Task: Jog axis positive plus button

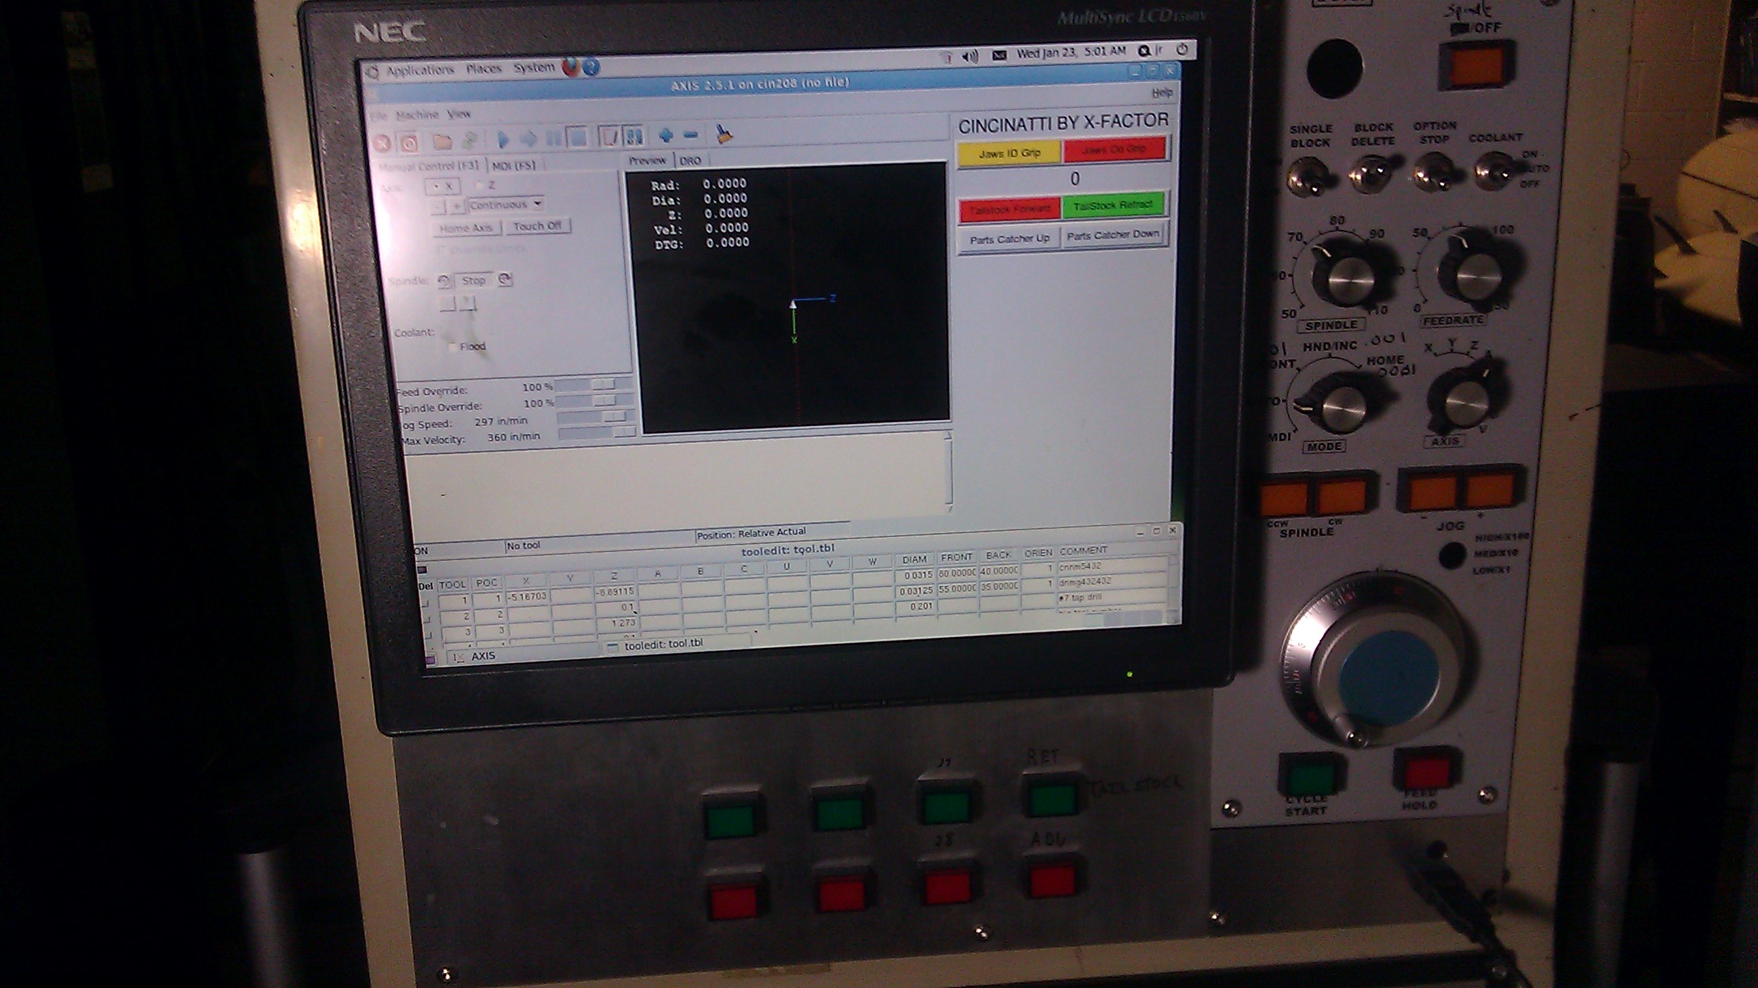Action: click(456, 206)
